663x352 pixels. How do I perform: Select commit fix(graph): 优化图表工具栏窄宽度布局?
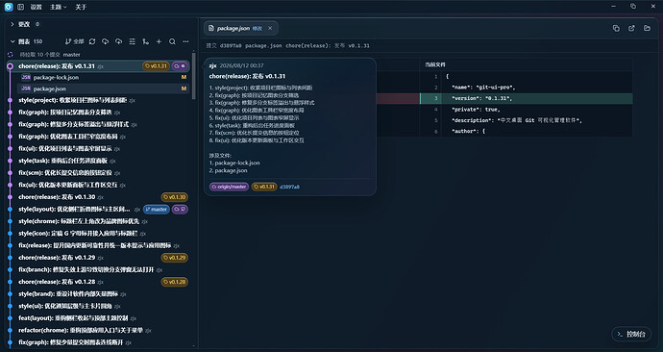[x=98, y=137]
